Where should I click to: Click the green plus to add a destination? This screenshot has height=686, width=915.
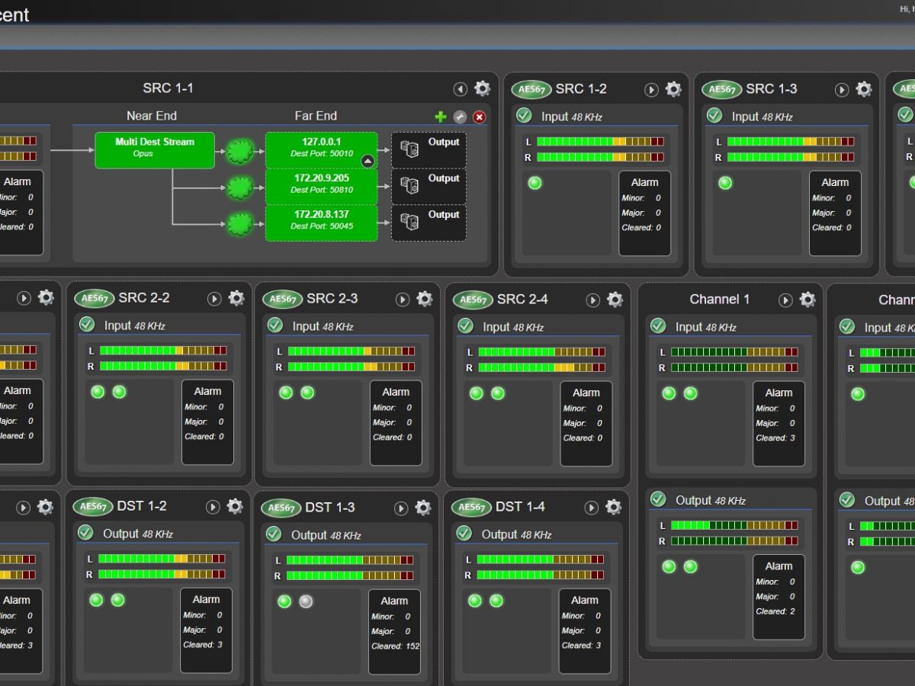(440, 117)
